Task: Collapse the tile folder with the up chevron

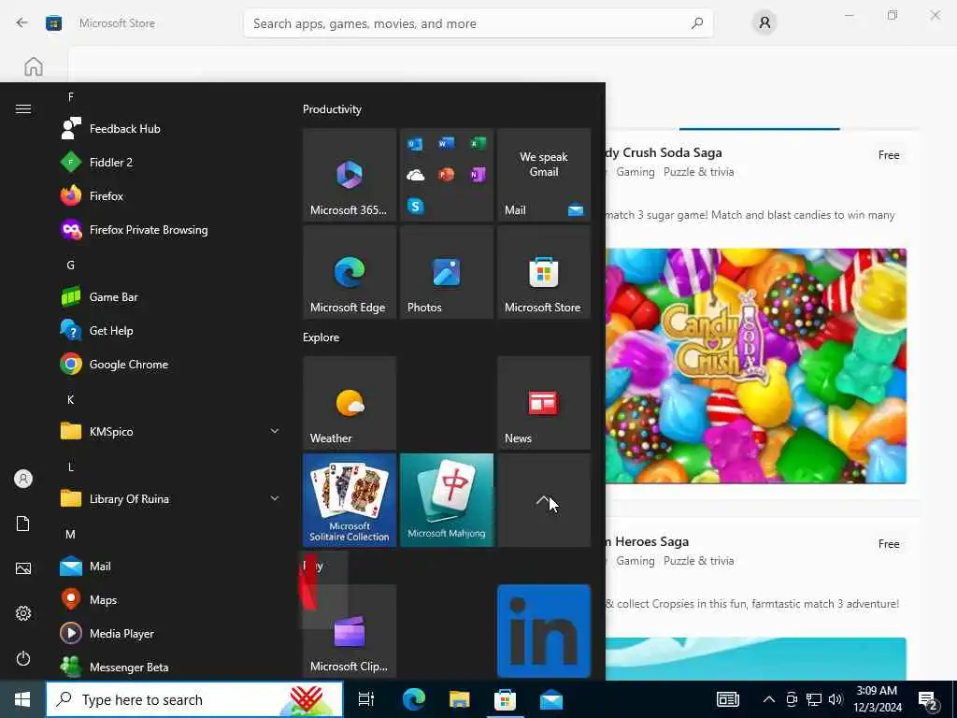Action: coord(544,500)
